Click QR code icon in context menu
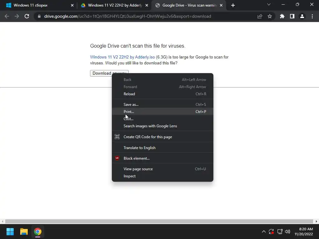The height and width of the screenshot is (239, 319). (117, 137)
